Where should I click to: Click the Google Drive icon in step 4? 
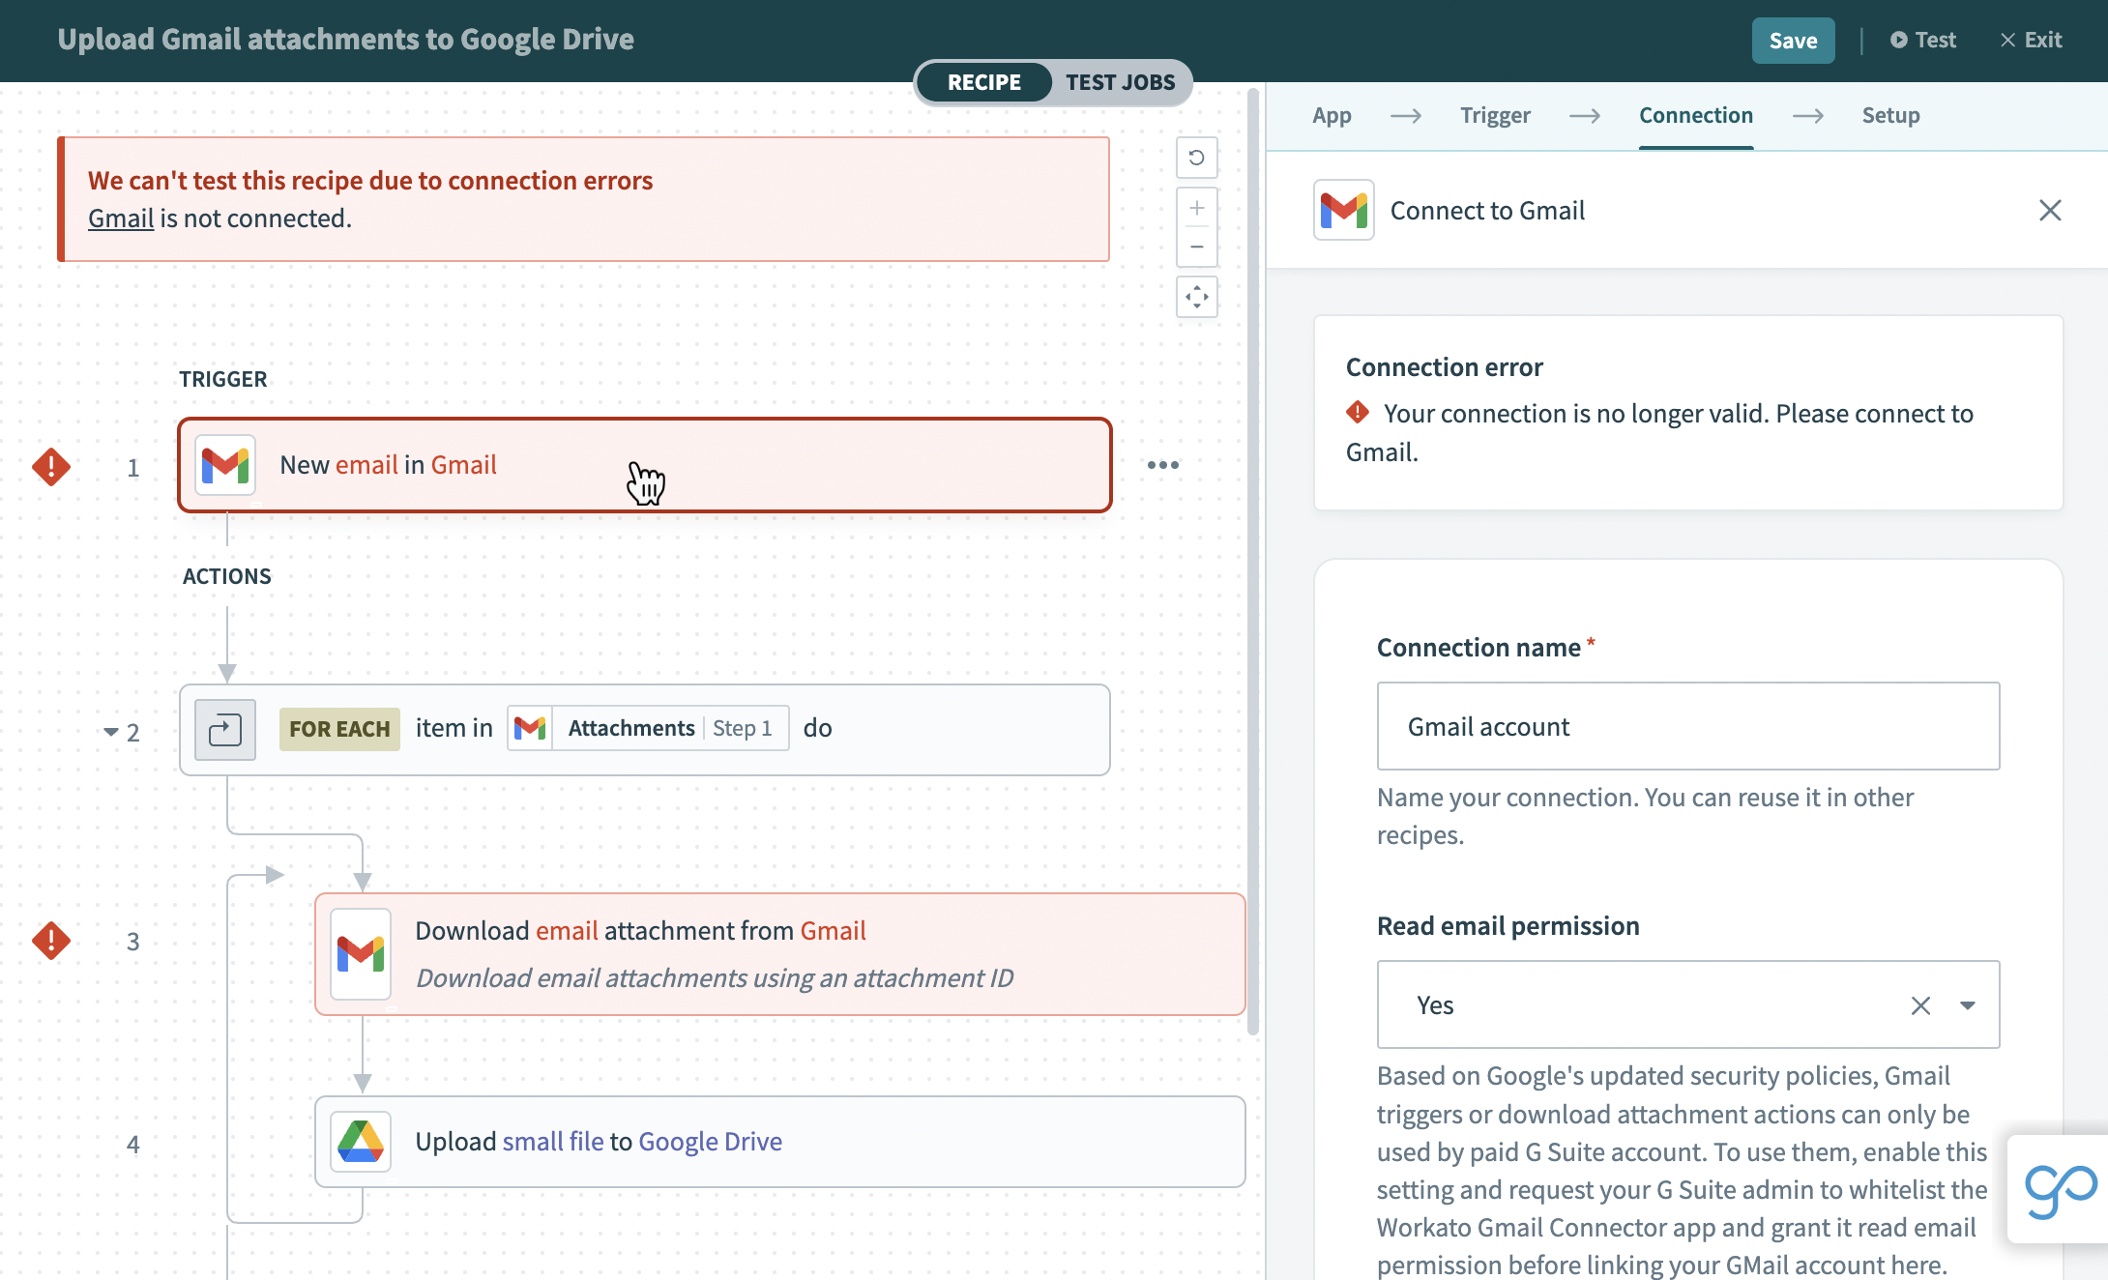point(361,1142)
